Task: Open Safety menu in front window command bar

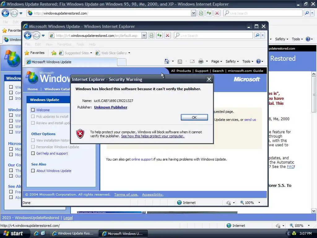Action: [x=232, y=61]
